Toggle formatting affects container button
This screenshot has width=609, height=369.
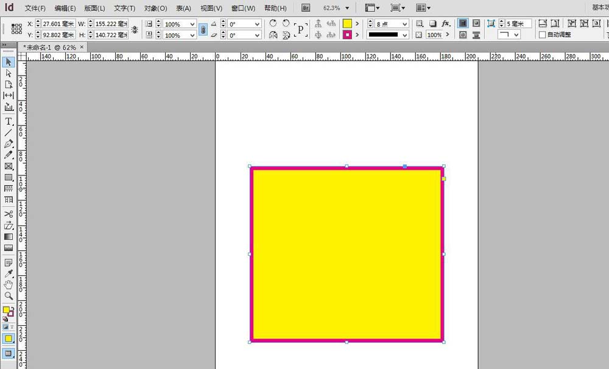(6, 327)
